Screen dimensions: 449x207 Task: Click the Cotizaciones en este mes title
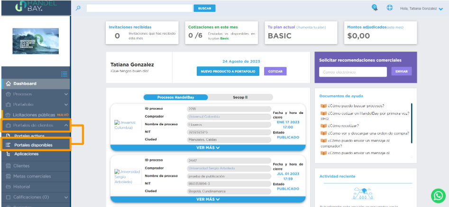point(213,27)
